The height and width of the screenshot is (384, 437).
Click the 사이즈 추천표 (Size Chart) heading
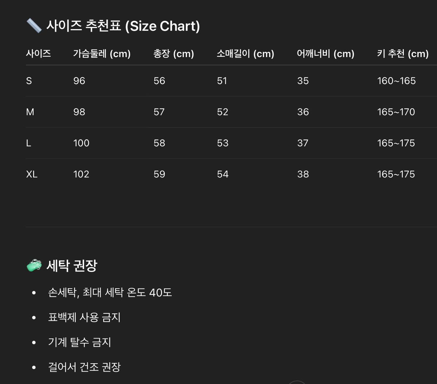coord(123,26)
